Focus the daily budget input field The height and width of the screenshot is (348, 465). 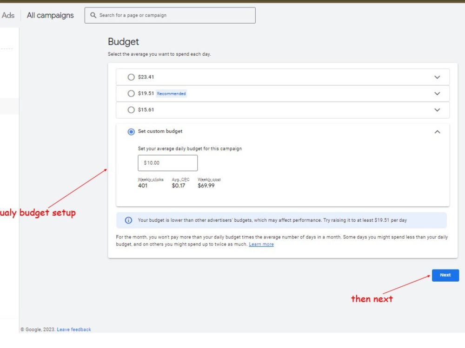click(x=167, y=163)
